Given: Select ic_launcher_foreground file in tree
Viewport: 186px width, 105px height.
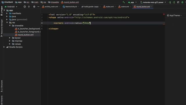Looking at the screenshot, I should pyautogui.click(x=28, y=32).
